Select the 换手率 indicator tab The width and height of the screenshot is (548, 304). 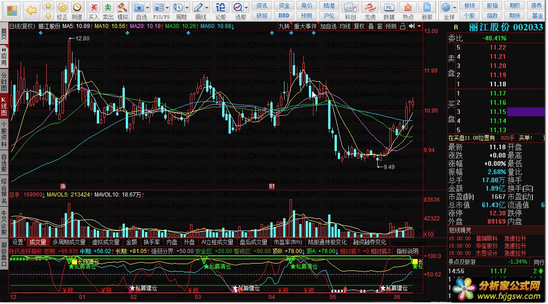tap(151, 242)
